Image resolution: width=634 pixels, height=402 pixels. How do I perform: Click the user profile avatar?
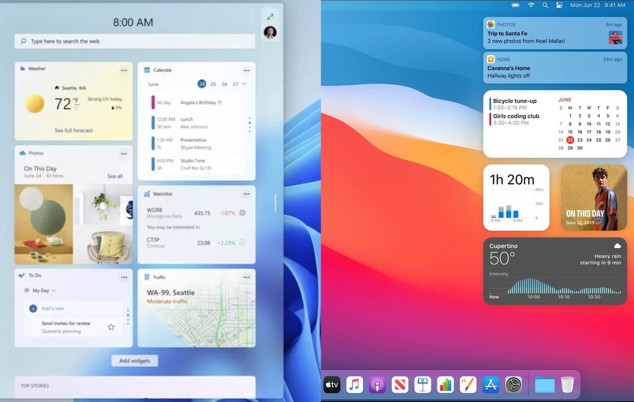tap(271, 32)
